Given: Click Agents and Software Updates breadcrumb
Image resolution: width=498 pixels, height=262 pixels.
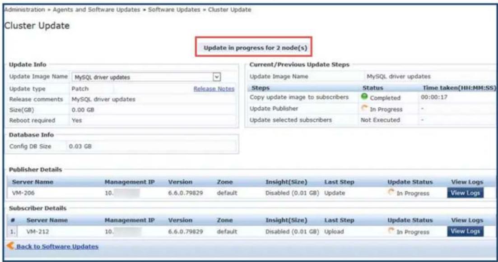Looking at the screenshot, I should (x=96, y=9).
